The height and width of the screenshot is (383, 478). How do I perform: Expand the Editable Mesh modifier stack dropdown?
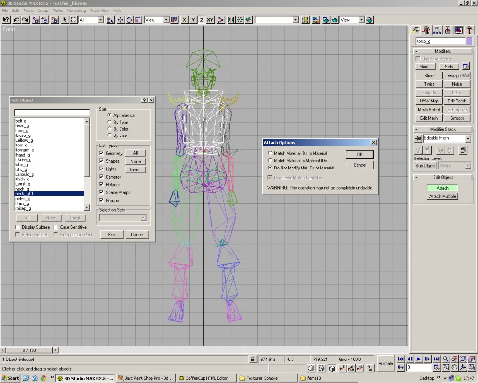[468, 139]
